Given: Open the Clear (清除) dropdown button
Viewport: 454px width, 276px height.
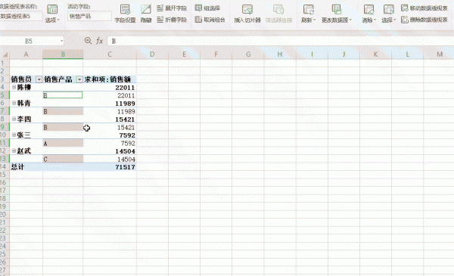Looking at the screenshot, I should point(368,14).
